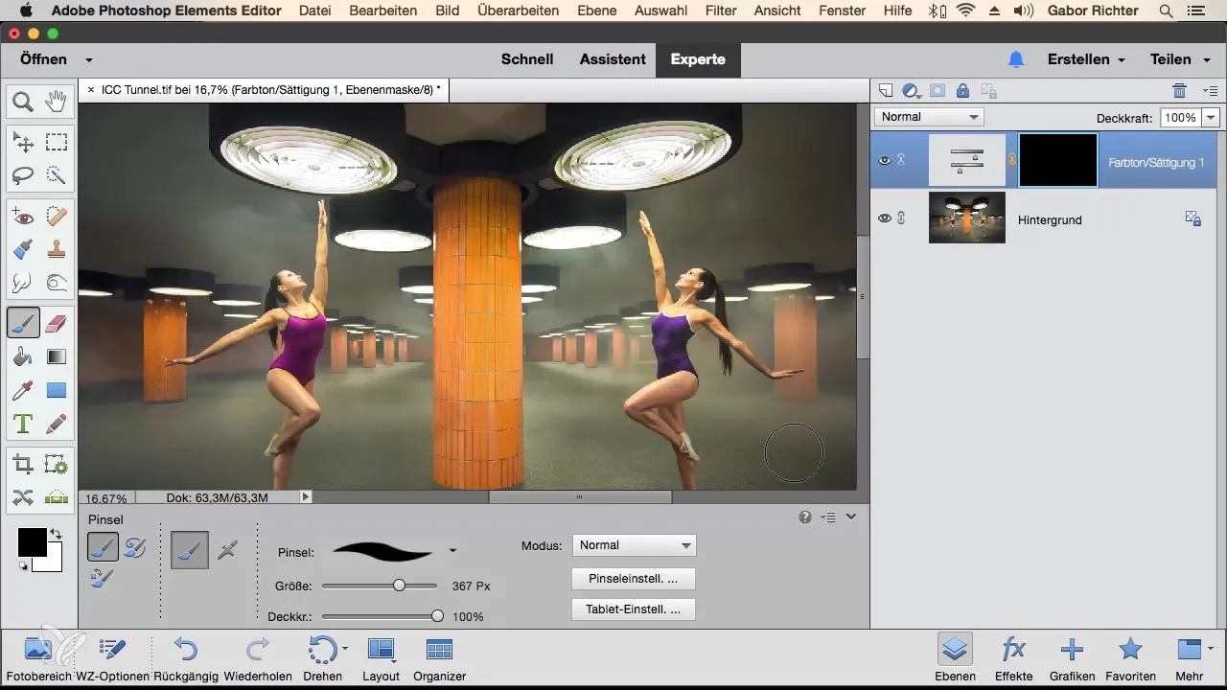Toggle the Ebenen layers panel

[954, 651]
